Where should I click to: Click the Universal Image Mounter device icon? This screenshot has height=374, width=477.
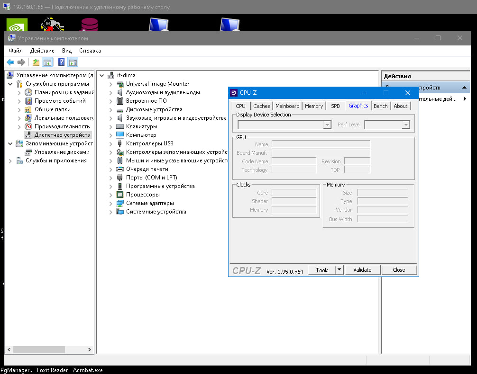pyautogui.click(x=120, y=84)
